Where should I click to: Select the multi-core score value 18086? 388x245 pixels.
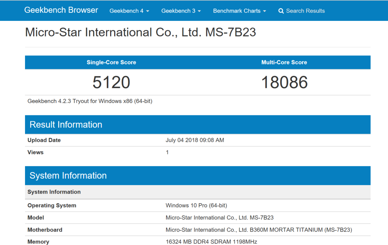[284, 82]
